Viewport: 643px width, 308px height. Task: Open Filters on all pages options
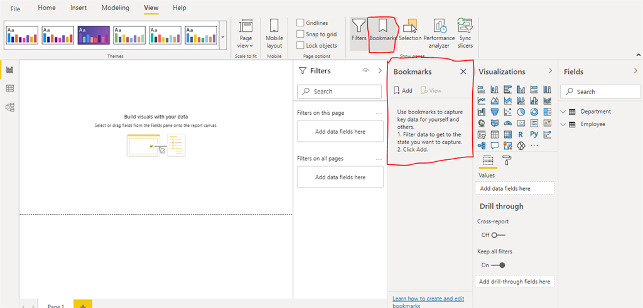point(379,159)
